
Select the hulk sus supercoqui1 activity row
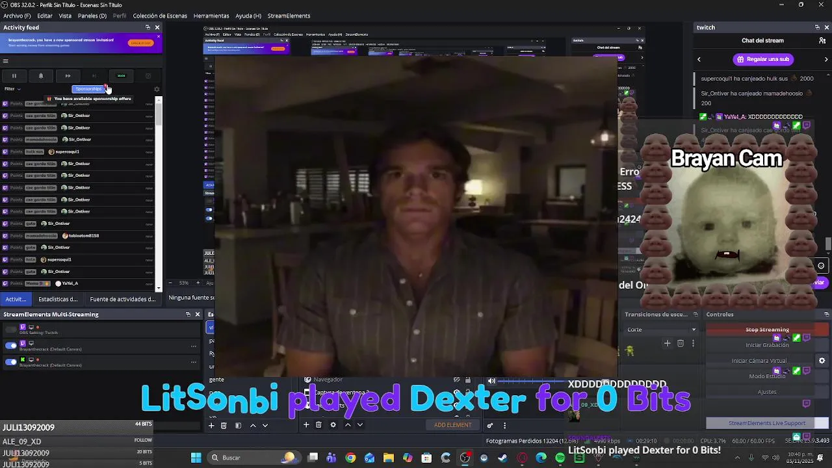[x=78, y=151]
